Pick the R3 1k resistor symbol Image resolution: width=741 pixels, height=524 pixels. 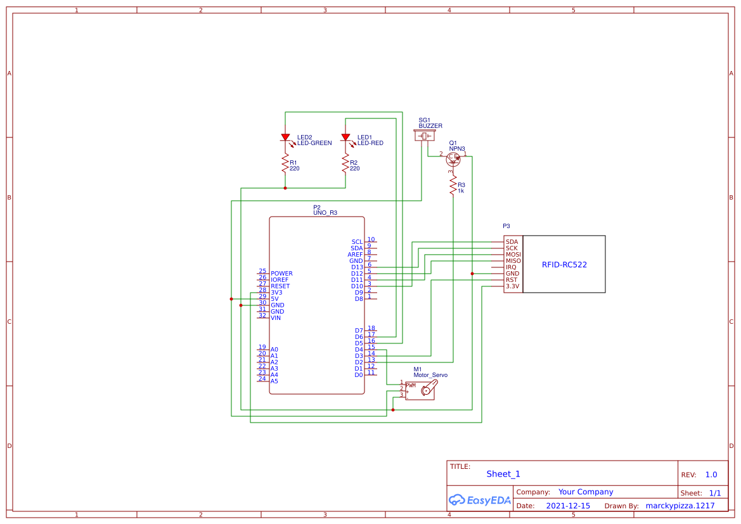click(453, 186)
